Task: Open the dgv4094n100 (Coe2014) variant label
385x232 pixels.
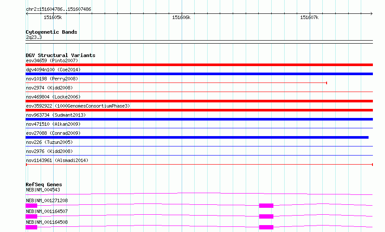Action: click(x=53, y=70)
